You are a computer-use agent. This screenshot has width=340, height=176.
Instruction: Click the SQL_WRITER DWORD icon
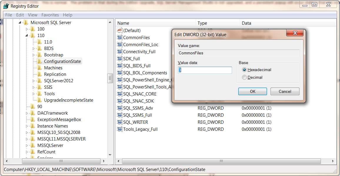(120, 122)
